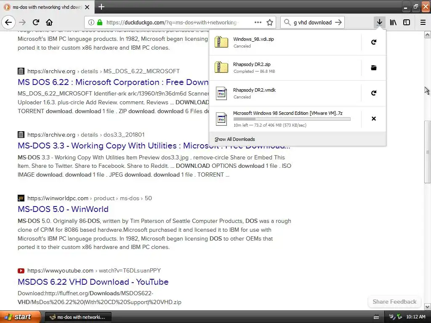The width and height of the screenshot is (431, 323).
Task: Open the home page
Action: [x=49, y=22]
